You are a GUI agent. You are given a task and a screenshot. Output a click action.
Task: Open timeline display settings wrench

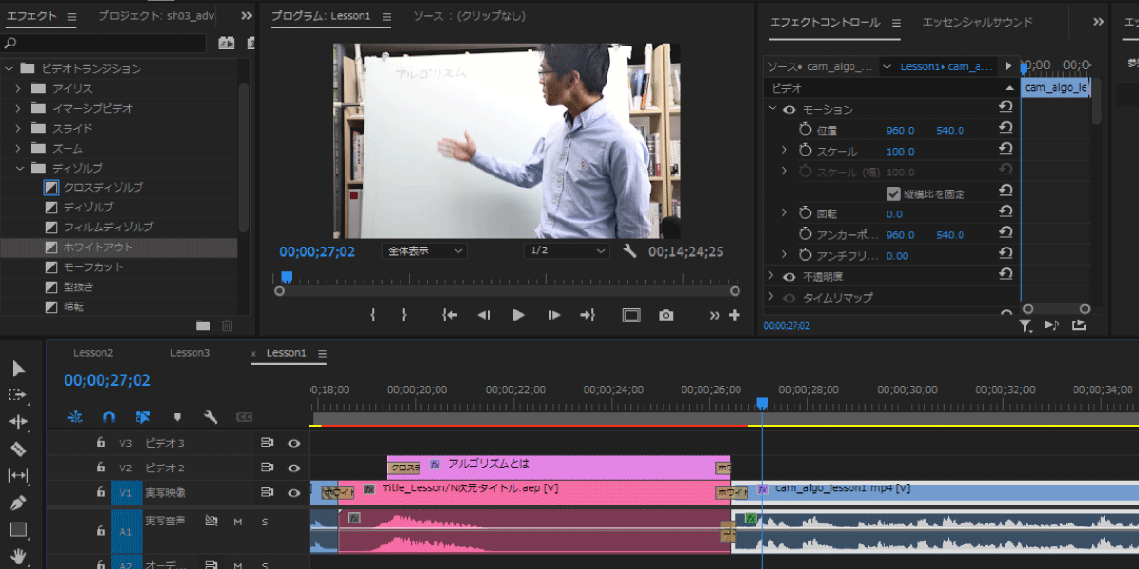(211, 416)
